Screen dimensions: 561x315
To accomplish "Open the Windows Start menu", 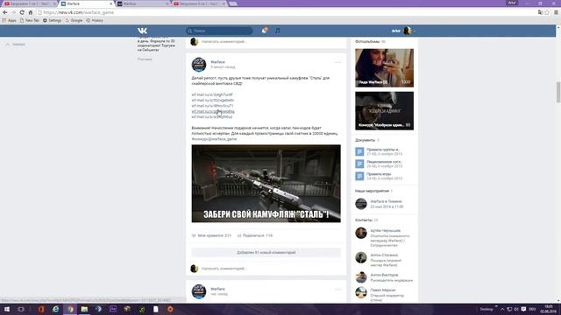I will (x=6, y=309).
